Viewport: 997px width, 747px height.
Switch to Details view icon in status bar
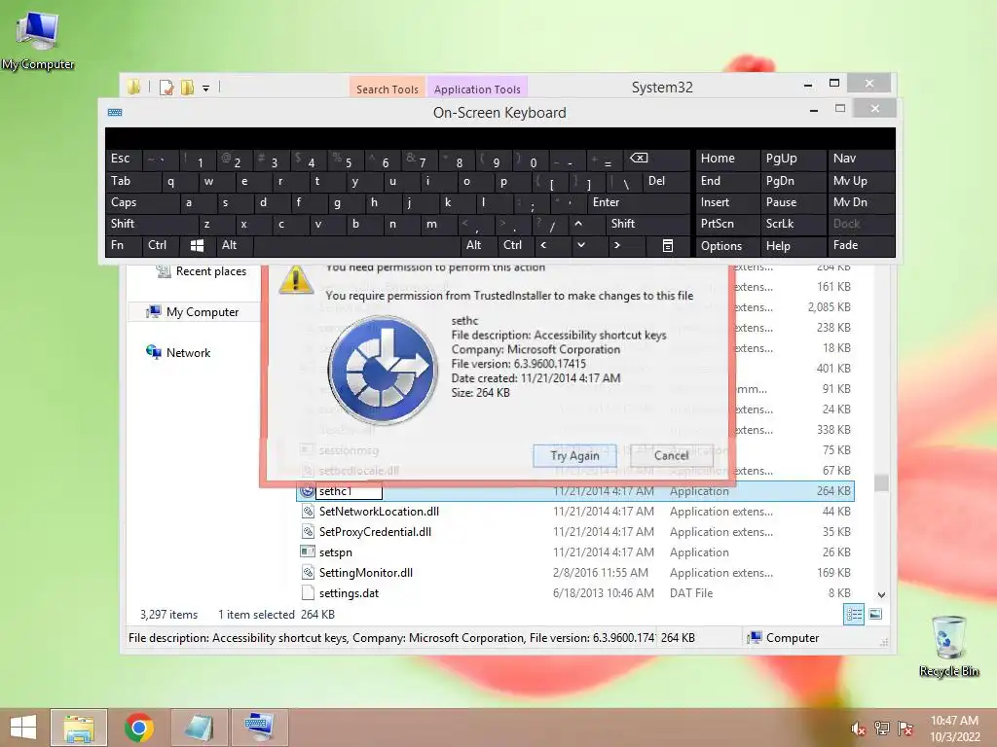[854, 615]
